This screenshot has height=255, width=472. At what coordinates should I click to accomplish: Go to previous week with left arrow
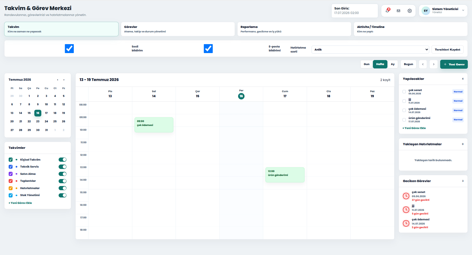point(423,64)
